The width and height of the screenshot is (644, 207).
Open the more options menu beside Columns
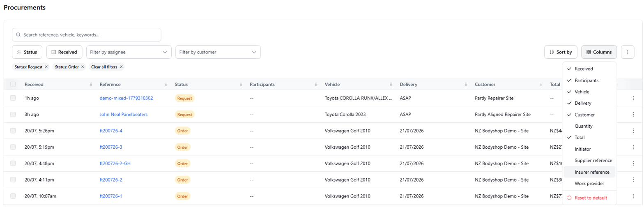click(627, 52)
